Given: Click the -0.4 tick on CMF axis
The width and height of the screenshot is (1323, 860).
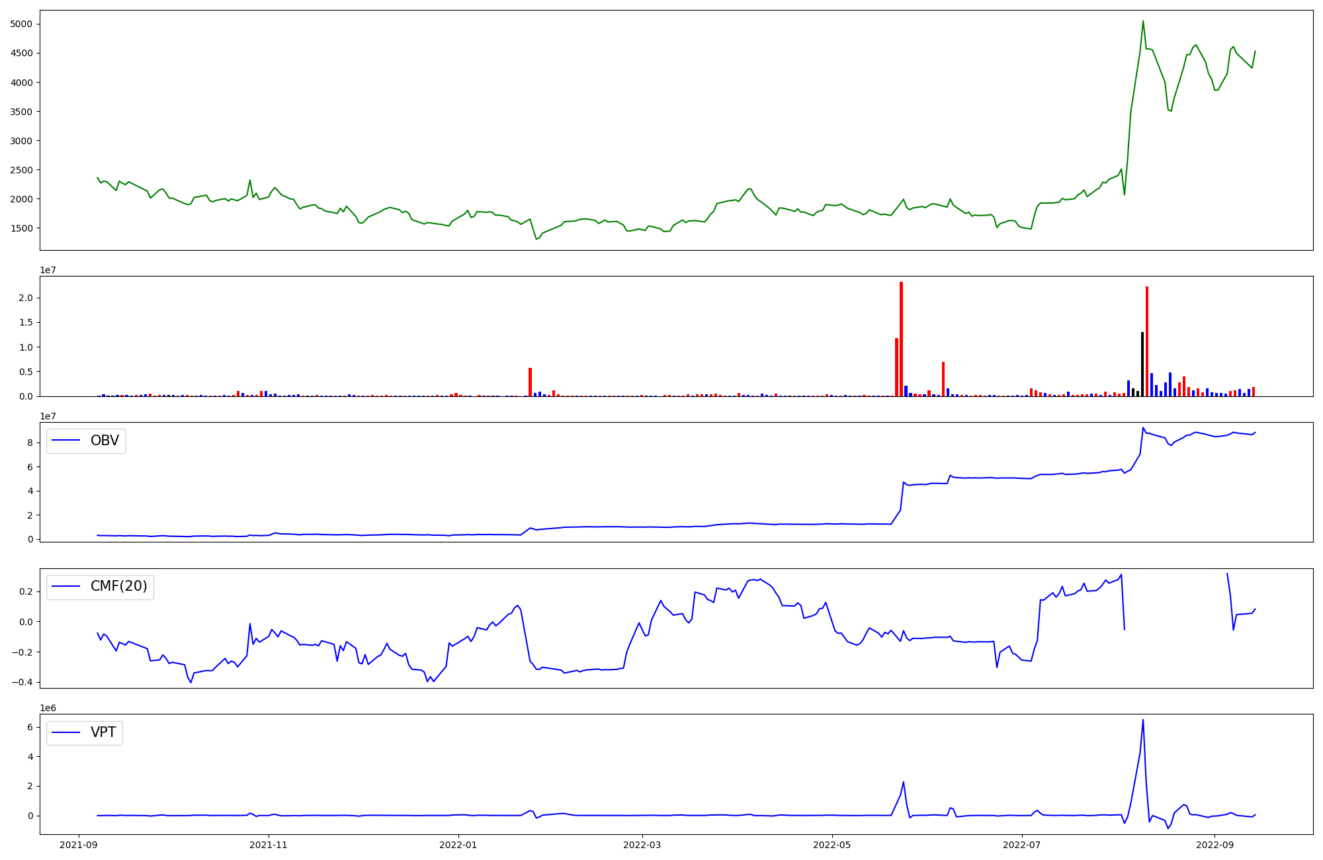Looking at the screenshot, I should click(x=21, y=683).
